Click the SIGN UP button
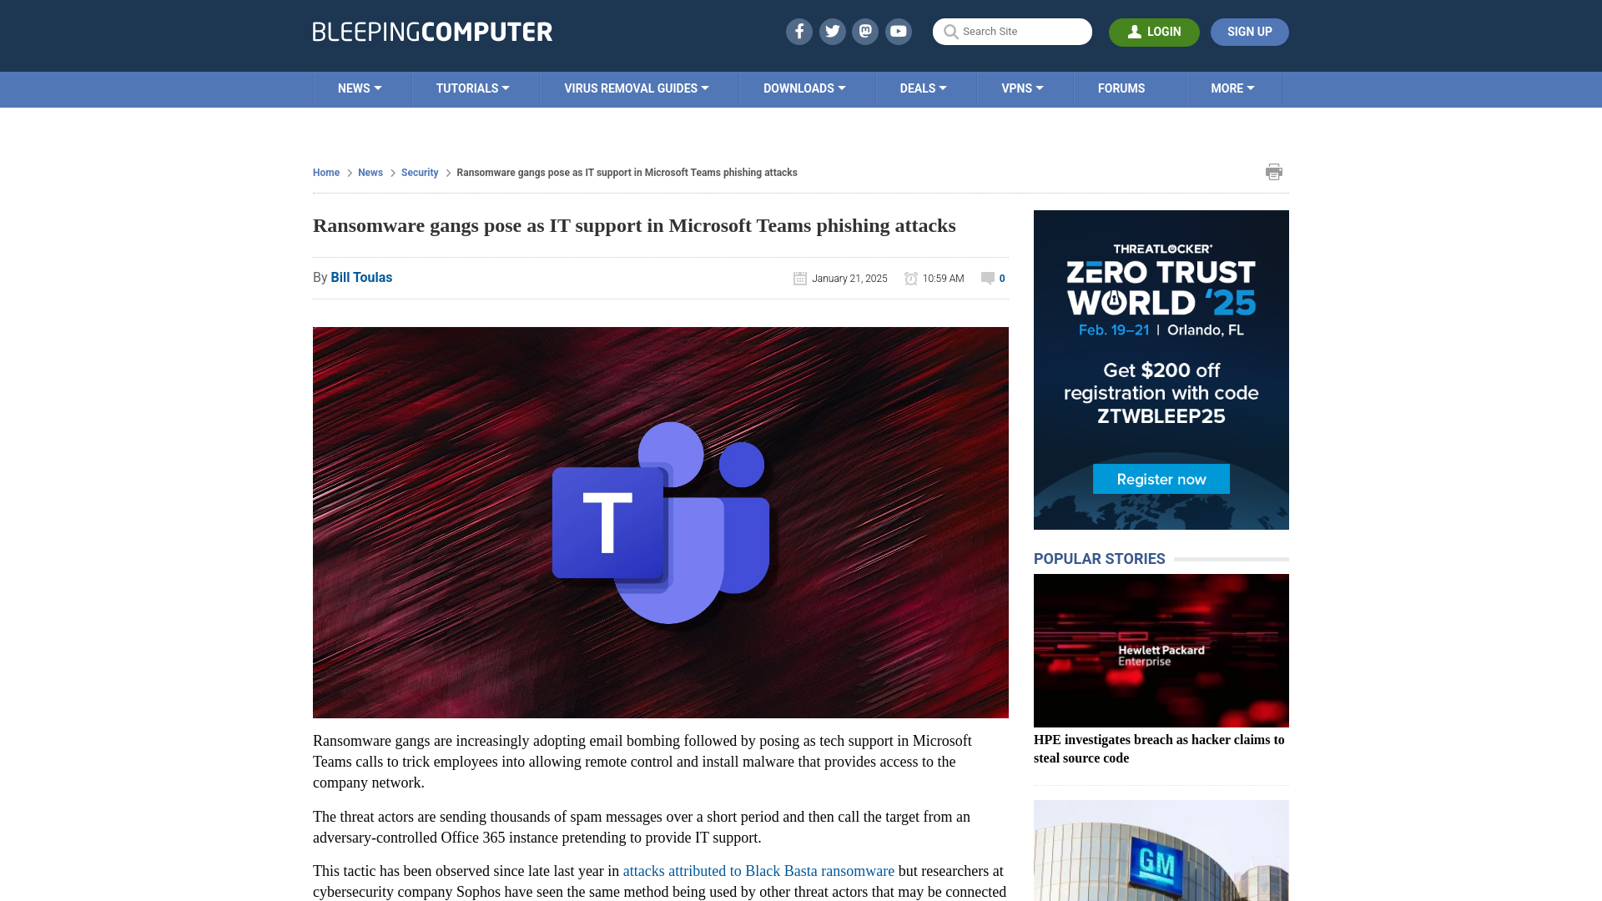This screenshot has width=1602, height=901. point(1249,31)
